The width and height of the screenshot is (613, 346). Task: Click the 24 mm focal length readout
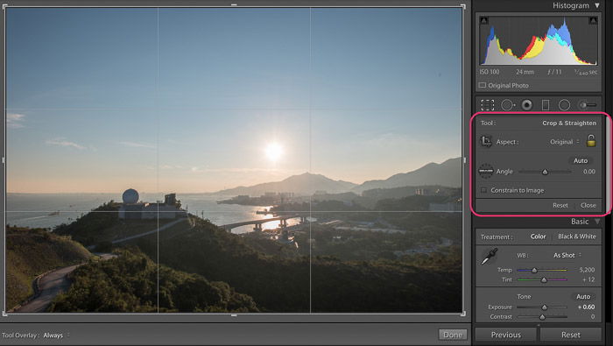(525, 72)
